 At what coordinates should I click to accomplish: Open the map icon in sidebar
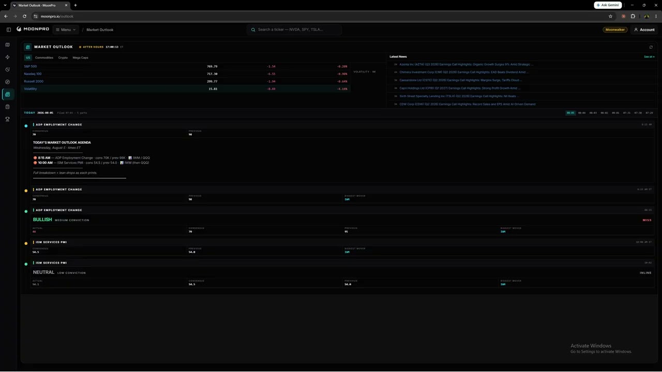coord(7,45)
